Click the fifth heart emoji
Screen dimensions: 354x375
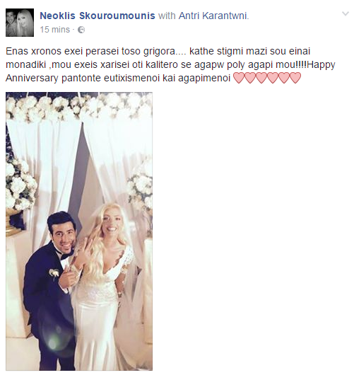pos(284,79)
